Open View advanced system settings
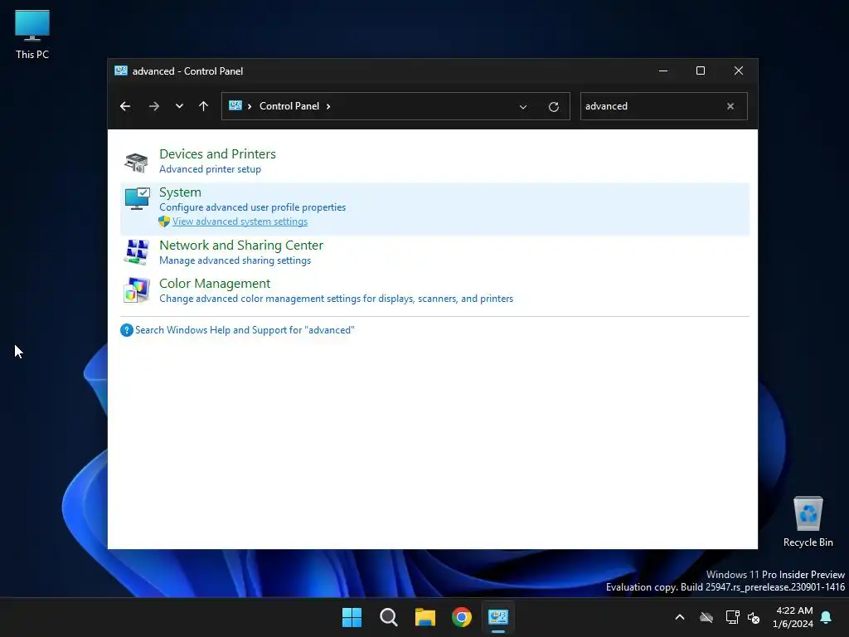This screenshot has height=637, width=849. tap(240, 221)
